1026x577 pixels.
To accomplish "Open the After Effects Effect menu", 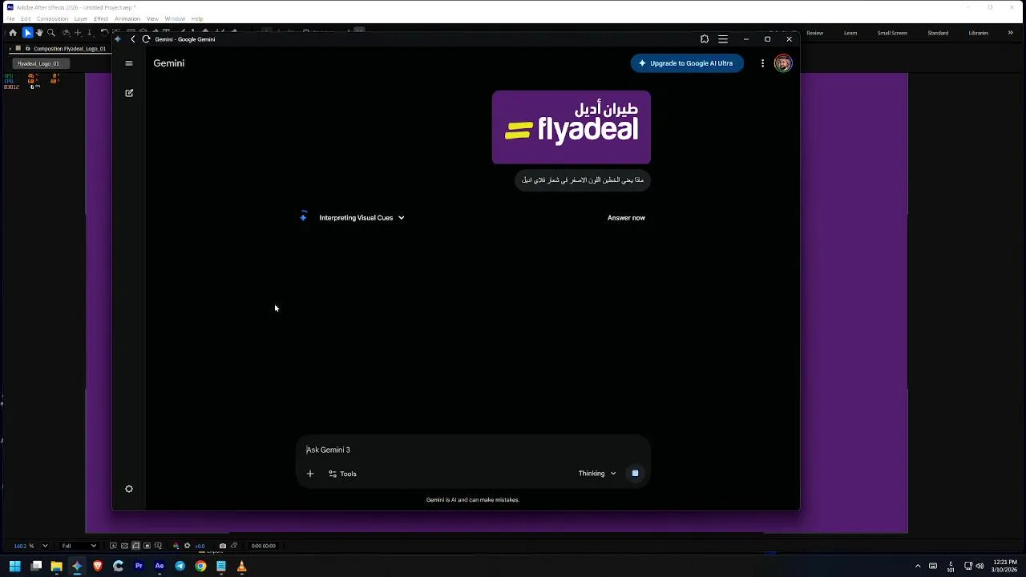I will pos(101,18).
